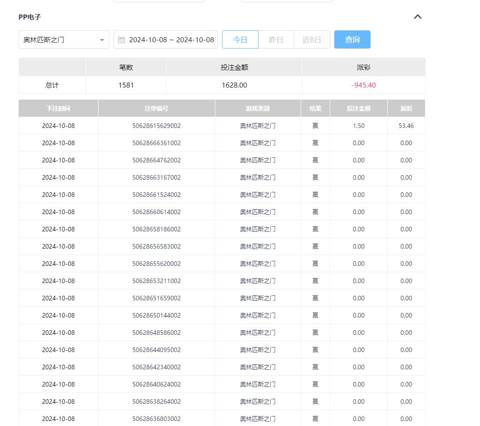Click the total count 1581 cell

coord(126,85)
